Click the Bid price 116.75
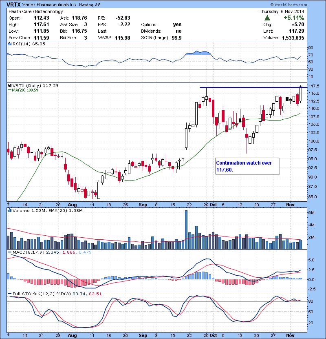The image size is (326, 339). [x=79, y=31]
